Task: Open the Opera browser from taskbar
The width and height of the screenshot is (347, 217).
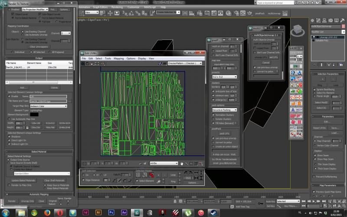Action: pyautogui.click(x=60, y=213)
